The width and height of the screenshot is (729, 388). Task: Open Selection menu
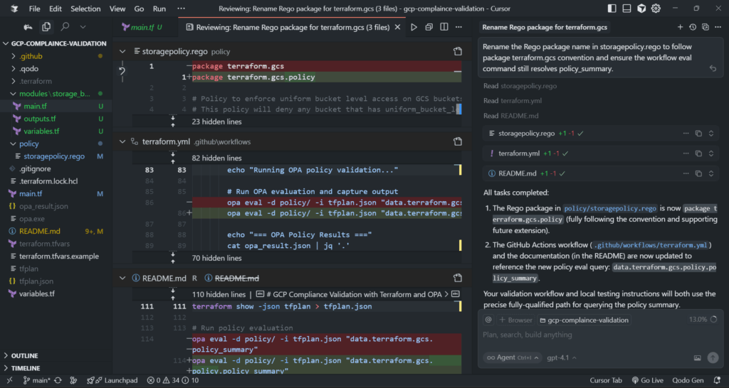(x=85, y=9)
